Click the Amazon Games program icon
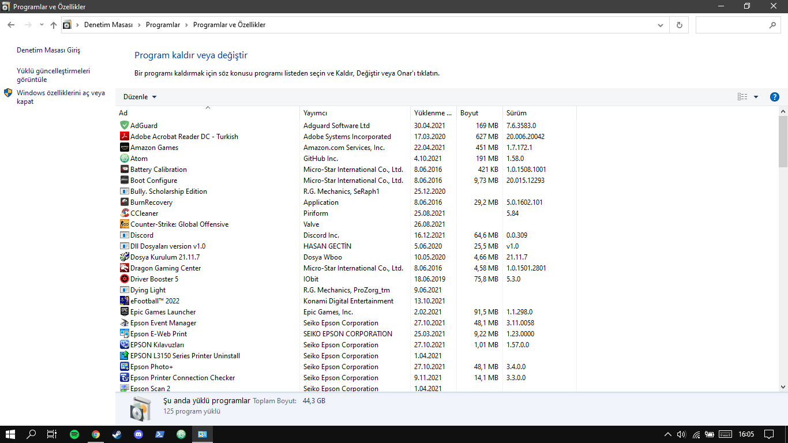The width and height of the screenshot is (788, 443). [124, 147]
